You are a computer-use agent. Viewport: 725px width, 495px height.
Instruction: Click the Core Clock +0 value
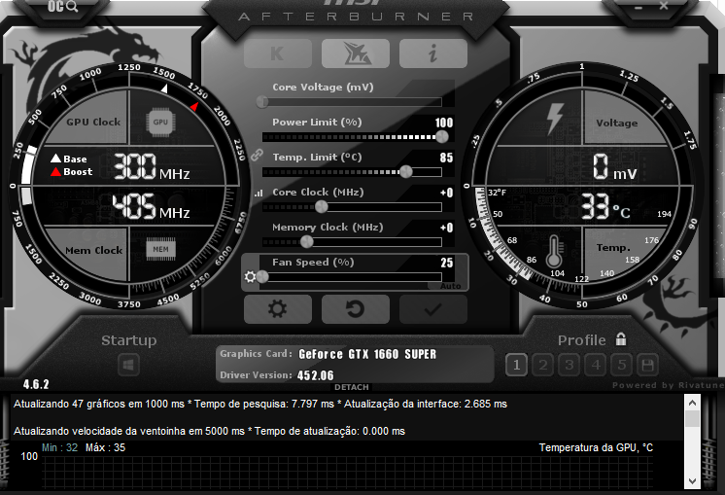click(447, 193)
